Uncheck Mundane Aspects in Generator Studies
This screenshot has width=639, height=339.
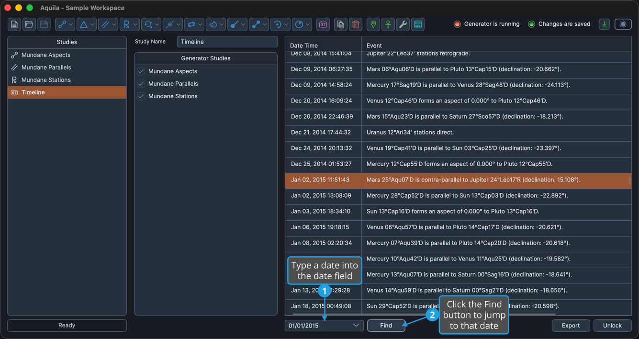pos(141,71)
